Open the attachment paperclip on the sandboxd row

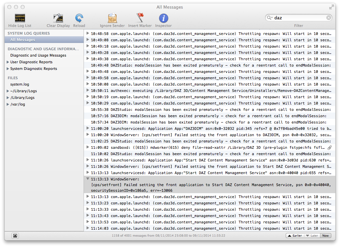pyautogui.click(x=329, y=147)
